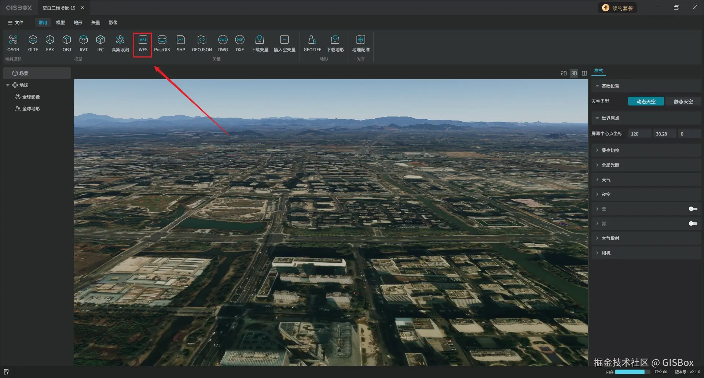Image resolution: width=704 pixels, height=378 pixels.
Task: Open the 文件 file menu
Action: (16, 22)
